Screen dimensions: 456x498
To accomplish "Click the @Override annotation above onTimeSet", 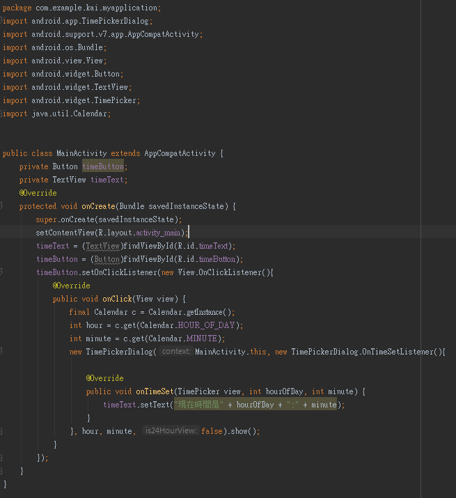I will 104,379.
